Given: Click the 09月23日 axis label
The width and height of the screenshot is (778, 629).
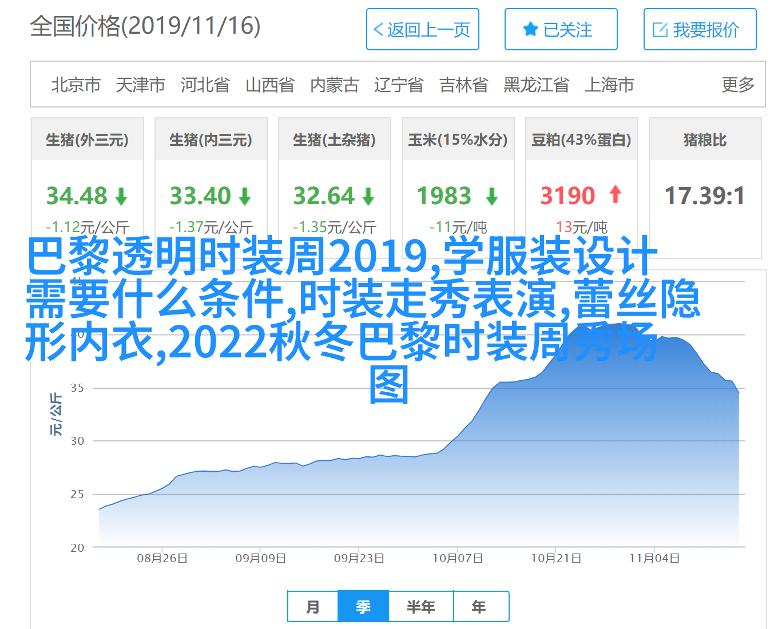Looking at the screenshot, I should [x=359, y=558].
